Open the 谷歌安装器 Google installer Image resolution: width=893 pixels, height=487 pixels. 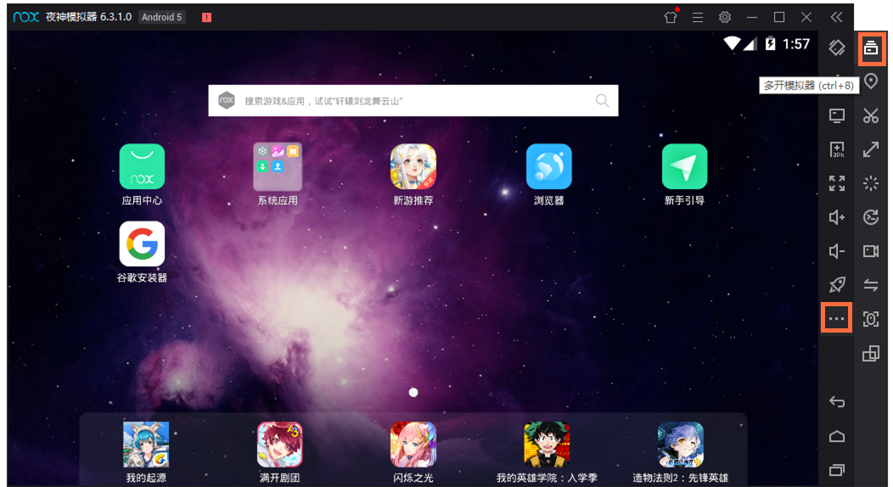coord(142,251)
